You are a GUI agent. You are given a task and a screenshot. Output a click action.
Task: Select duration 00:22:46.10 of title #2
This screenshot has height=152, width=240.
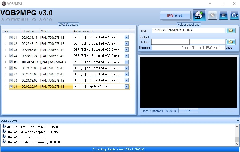tap(29, 43)
